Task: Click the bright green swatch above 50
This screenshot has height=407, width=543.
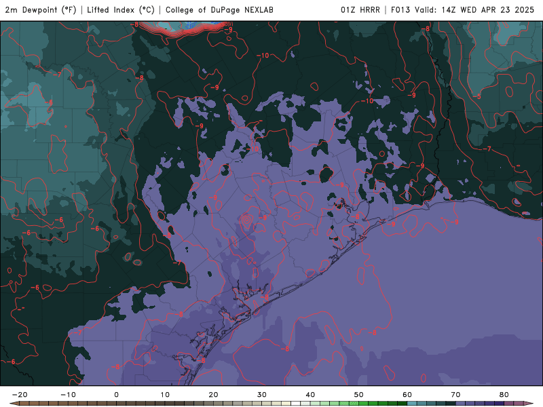Action: [364, 404]
